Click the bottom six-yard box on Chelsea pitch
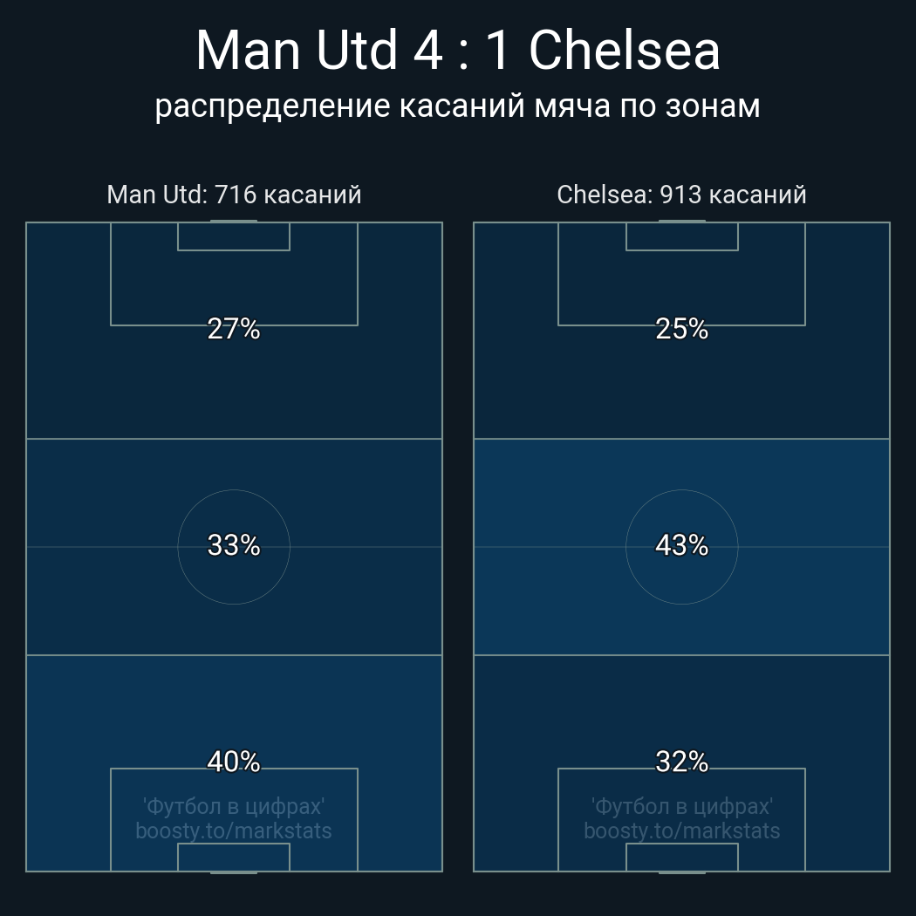The width and height of the screenshot is (916, 916). [x=681, y=858]
